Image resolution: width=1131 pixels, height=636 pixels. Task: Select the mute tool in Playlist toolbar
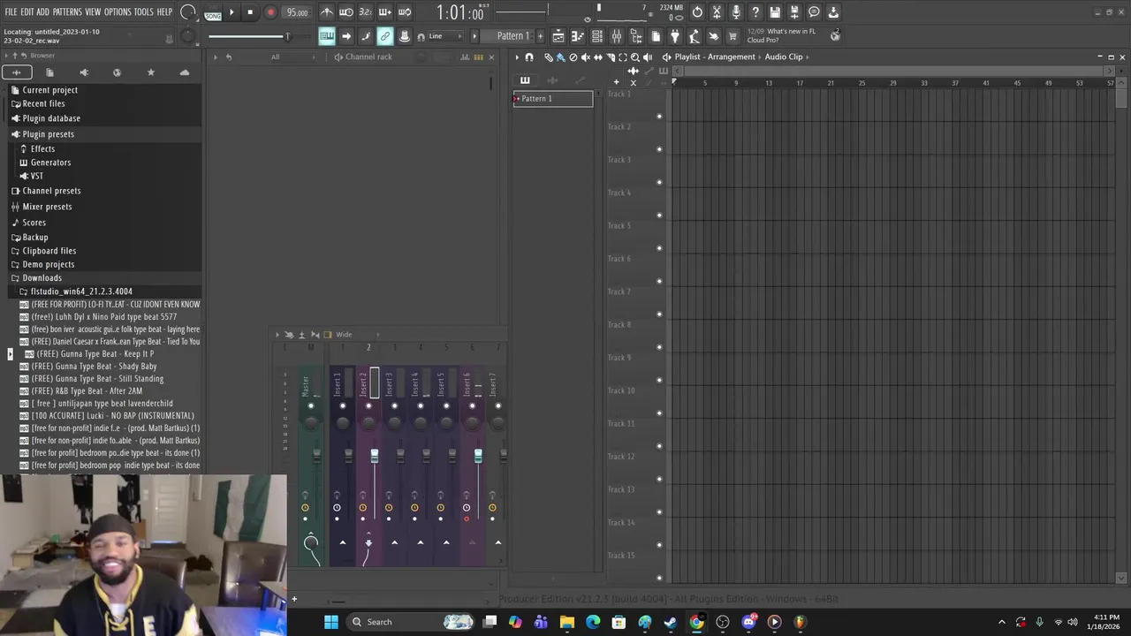[x=585, y=57]
